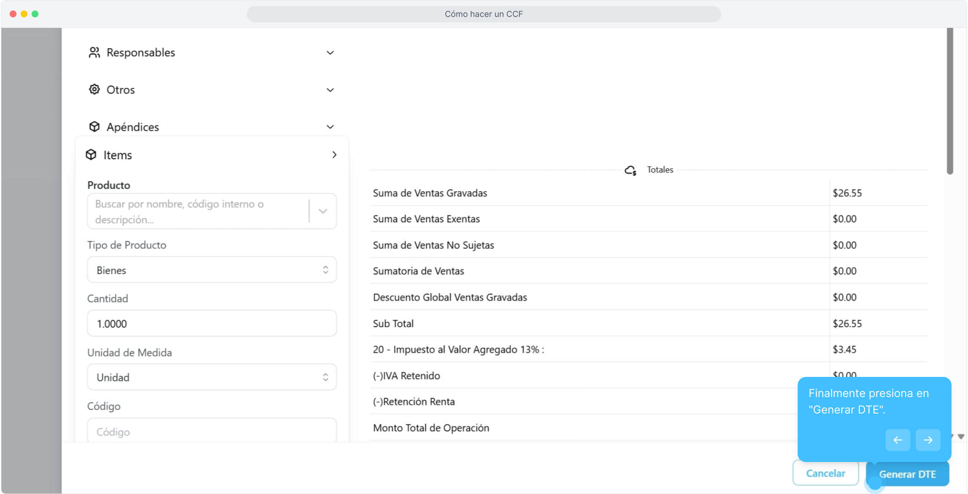Open the Producto search dropdown arrow
This screenshot has width=968, height=494.
323,211
